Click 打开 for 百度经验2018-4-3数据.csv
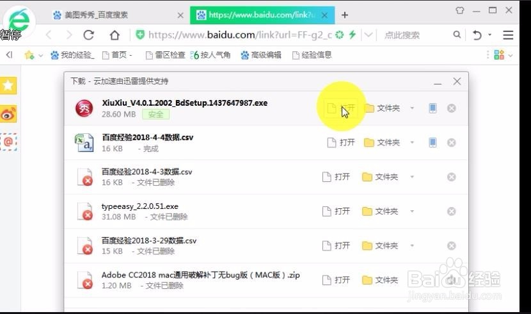Image resolution: width=531 pixels, height=314 pixels. point(336,177)
